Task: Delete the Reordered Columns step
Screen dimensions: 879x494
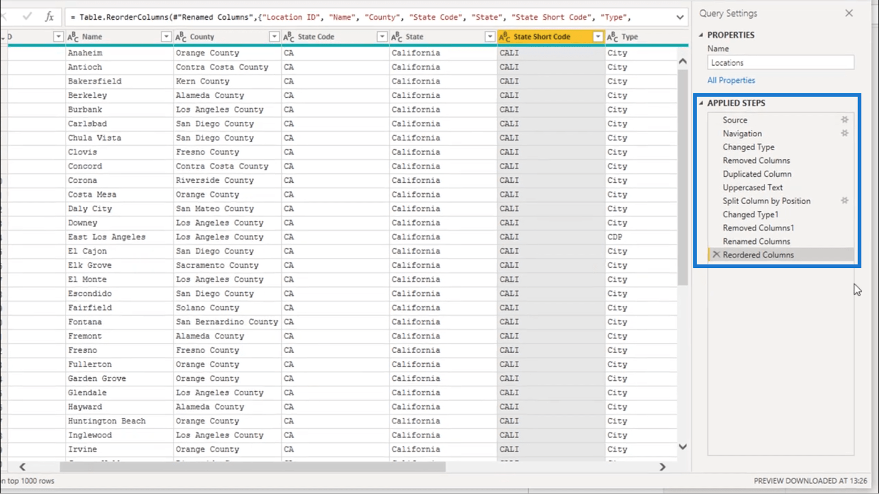Action: tap(716, 255)
